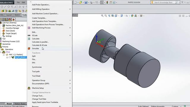Click the Rebuild traffic light icon
The width and height of the screenshot is (190, 107).
[107, 2]
